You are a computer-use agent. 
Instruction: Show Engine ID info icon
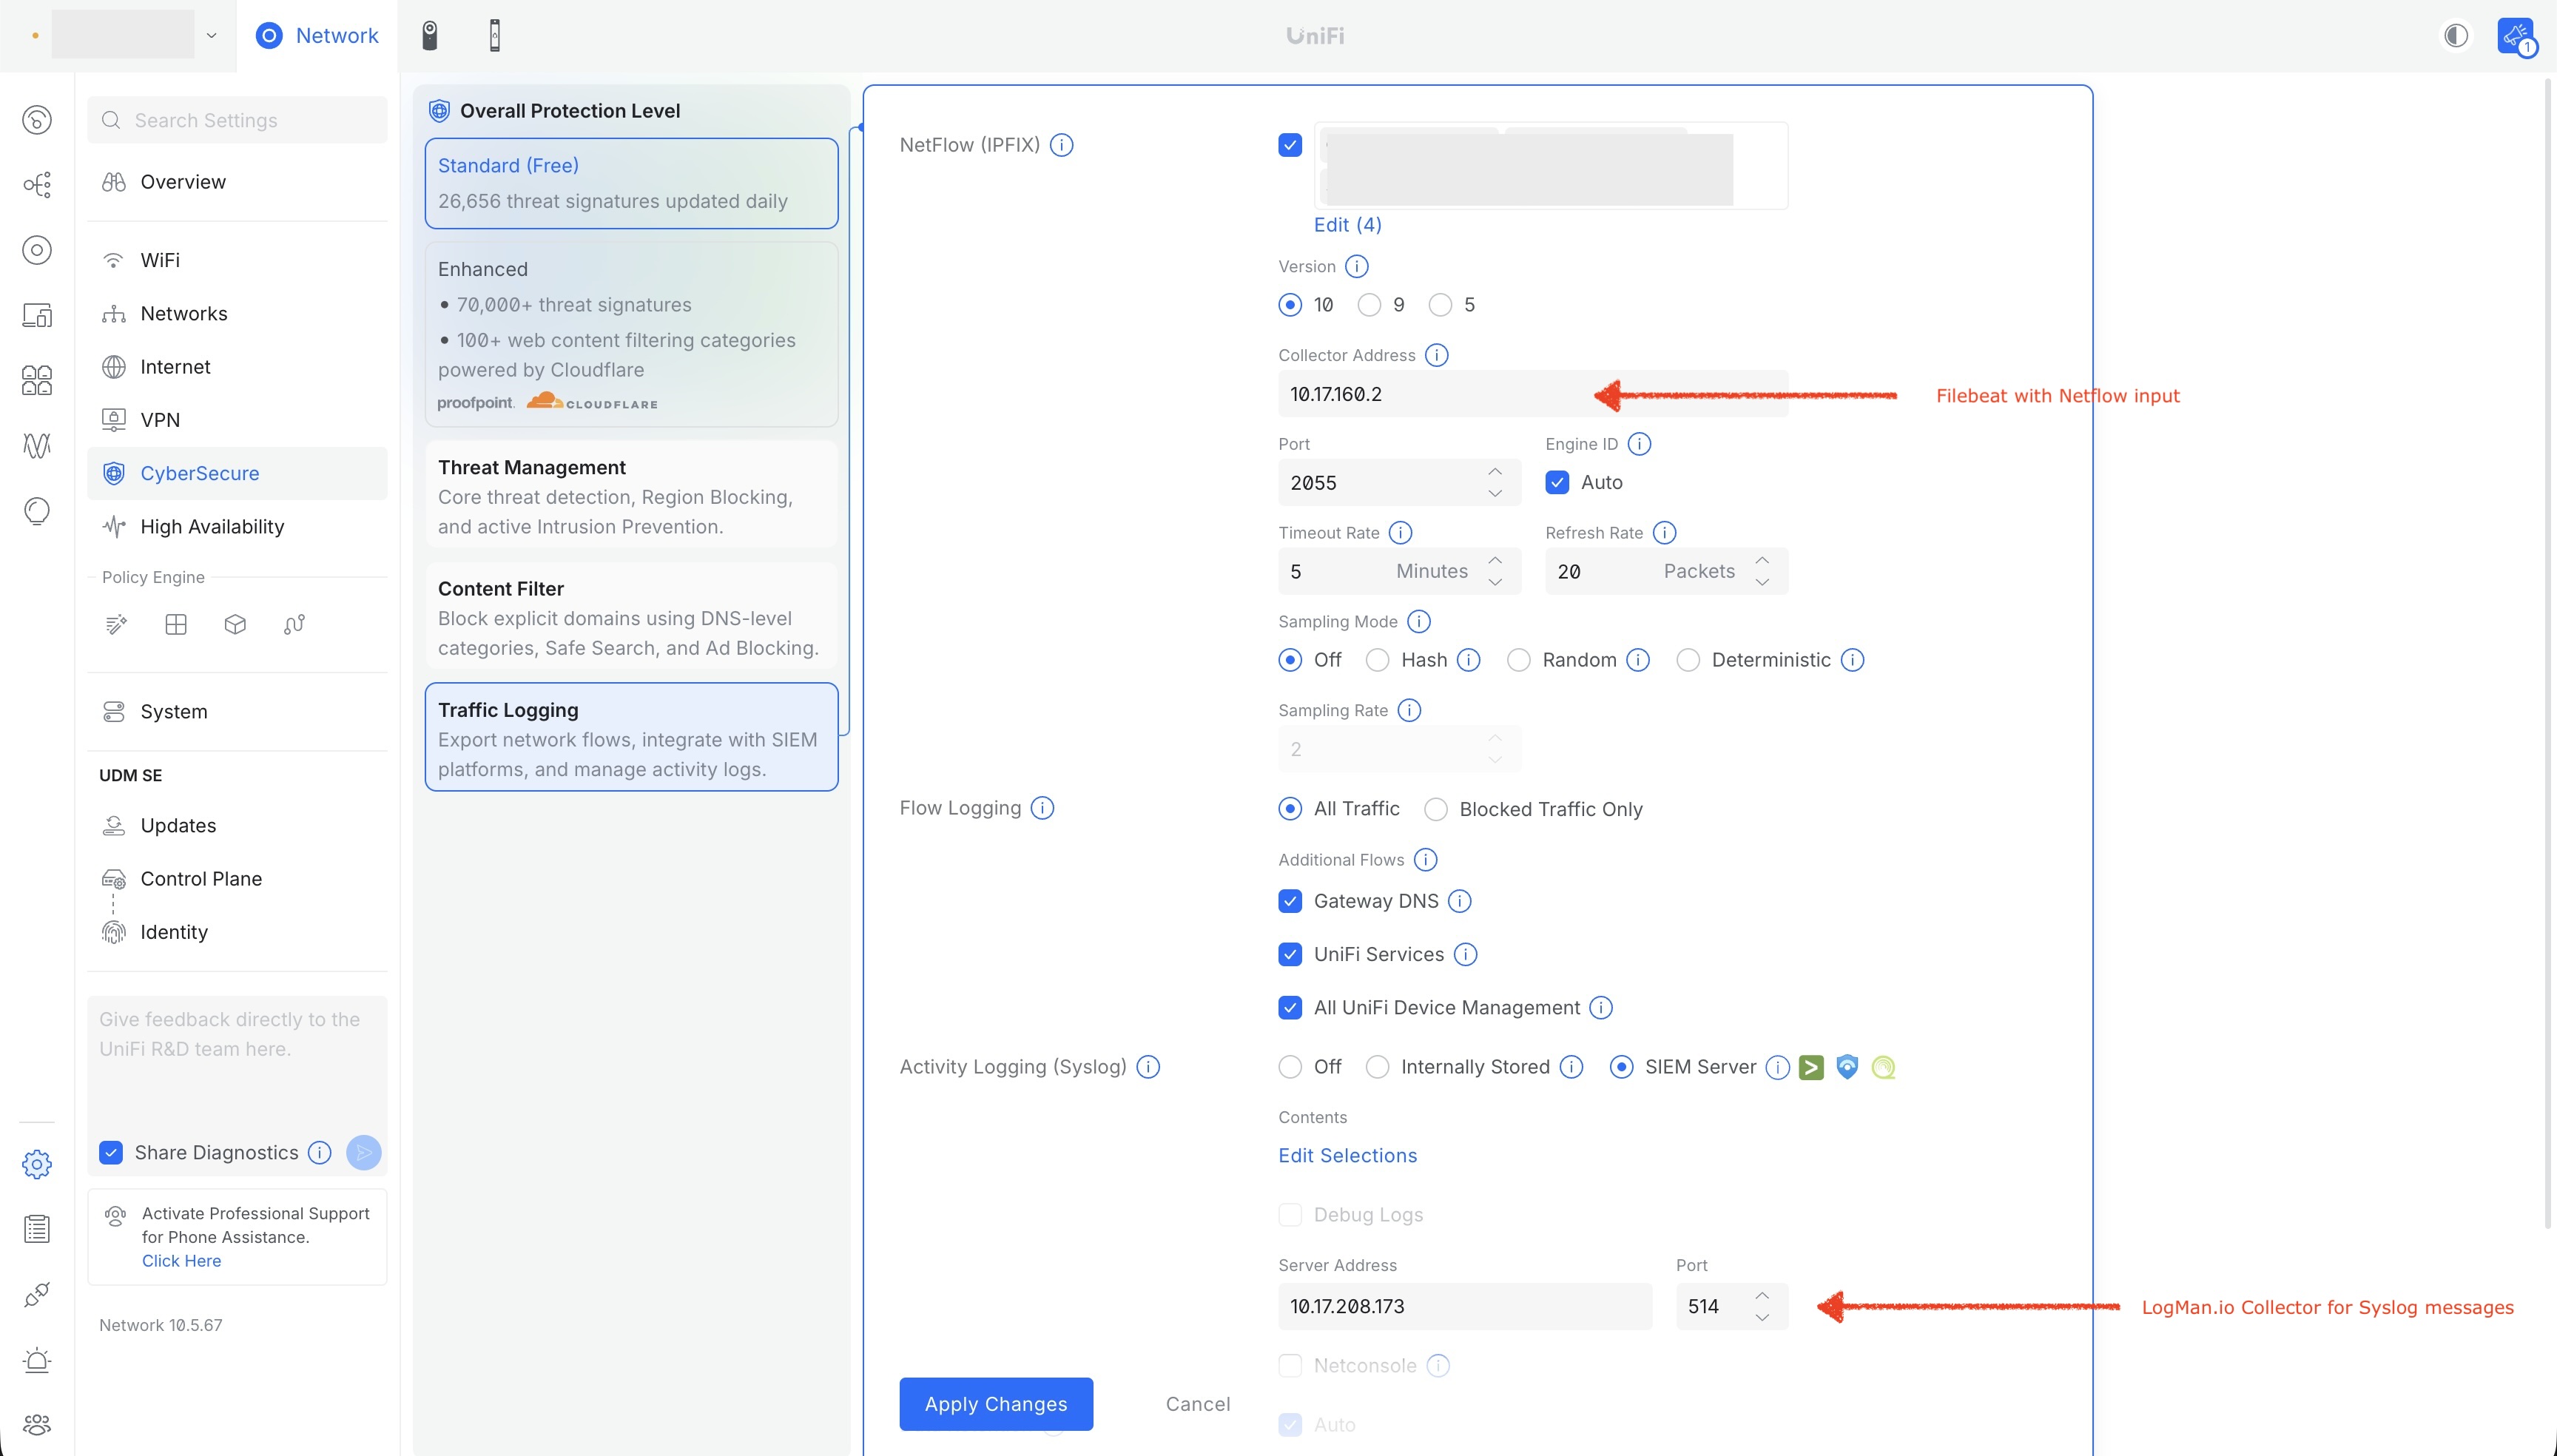pos(1639,444)
